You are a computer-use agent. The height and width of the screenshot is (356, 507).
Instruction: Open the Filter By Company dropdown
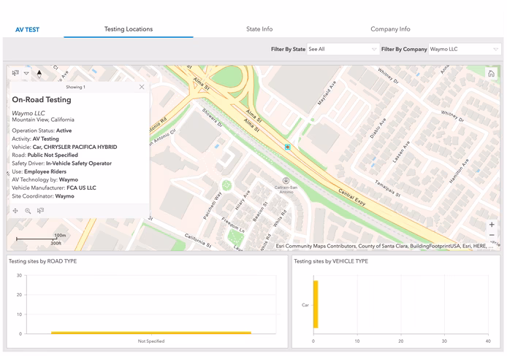[x=465, y=49]
